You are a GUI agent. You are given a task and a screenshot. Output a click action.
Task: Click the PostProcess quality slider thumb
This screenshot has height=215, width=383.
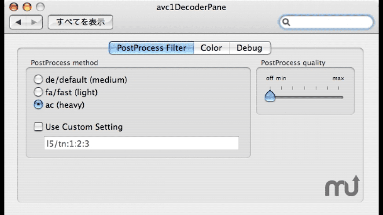coord(270,96)
